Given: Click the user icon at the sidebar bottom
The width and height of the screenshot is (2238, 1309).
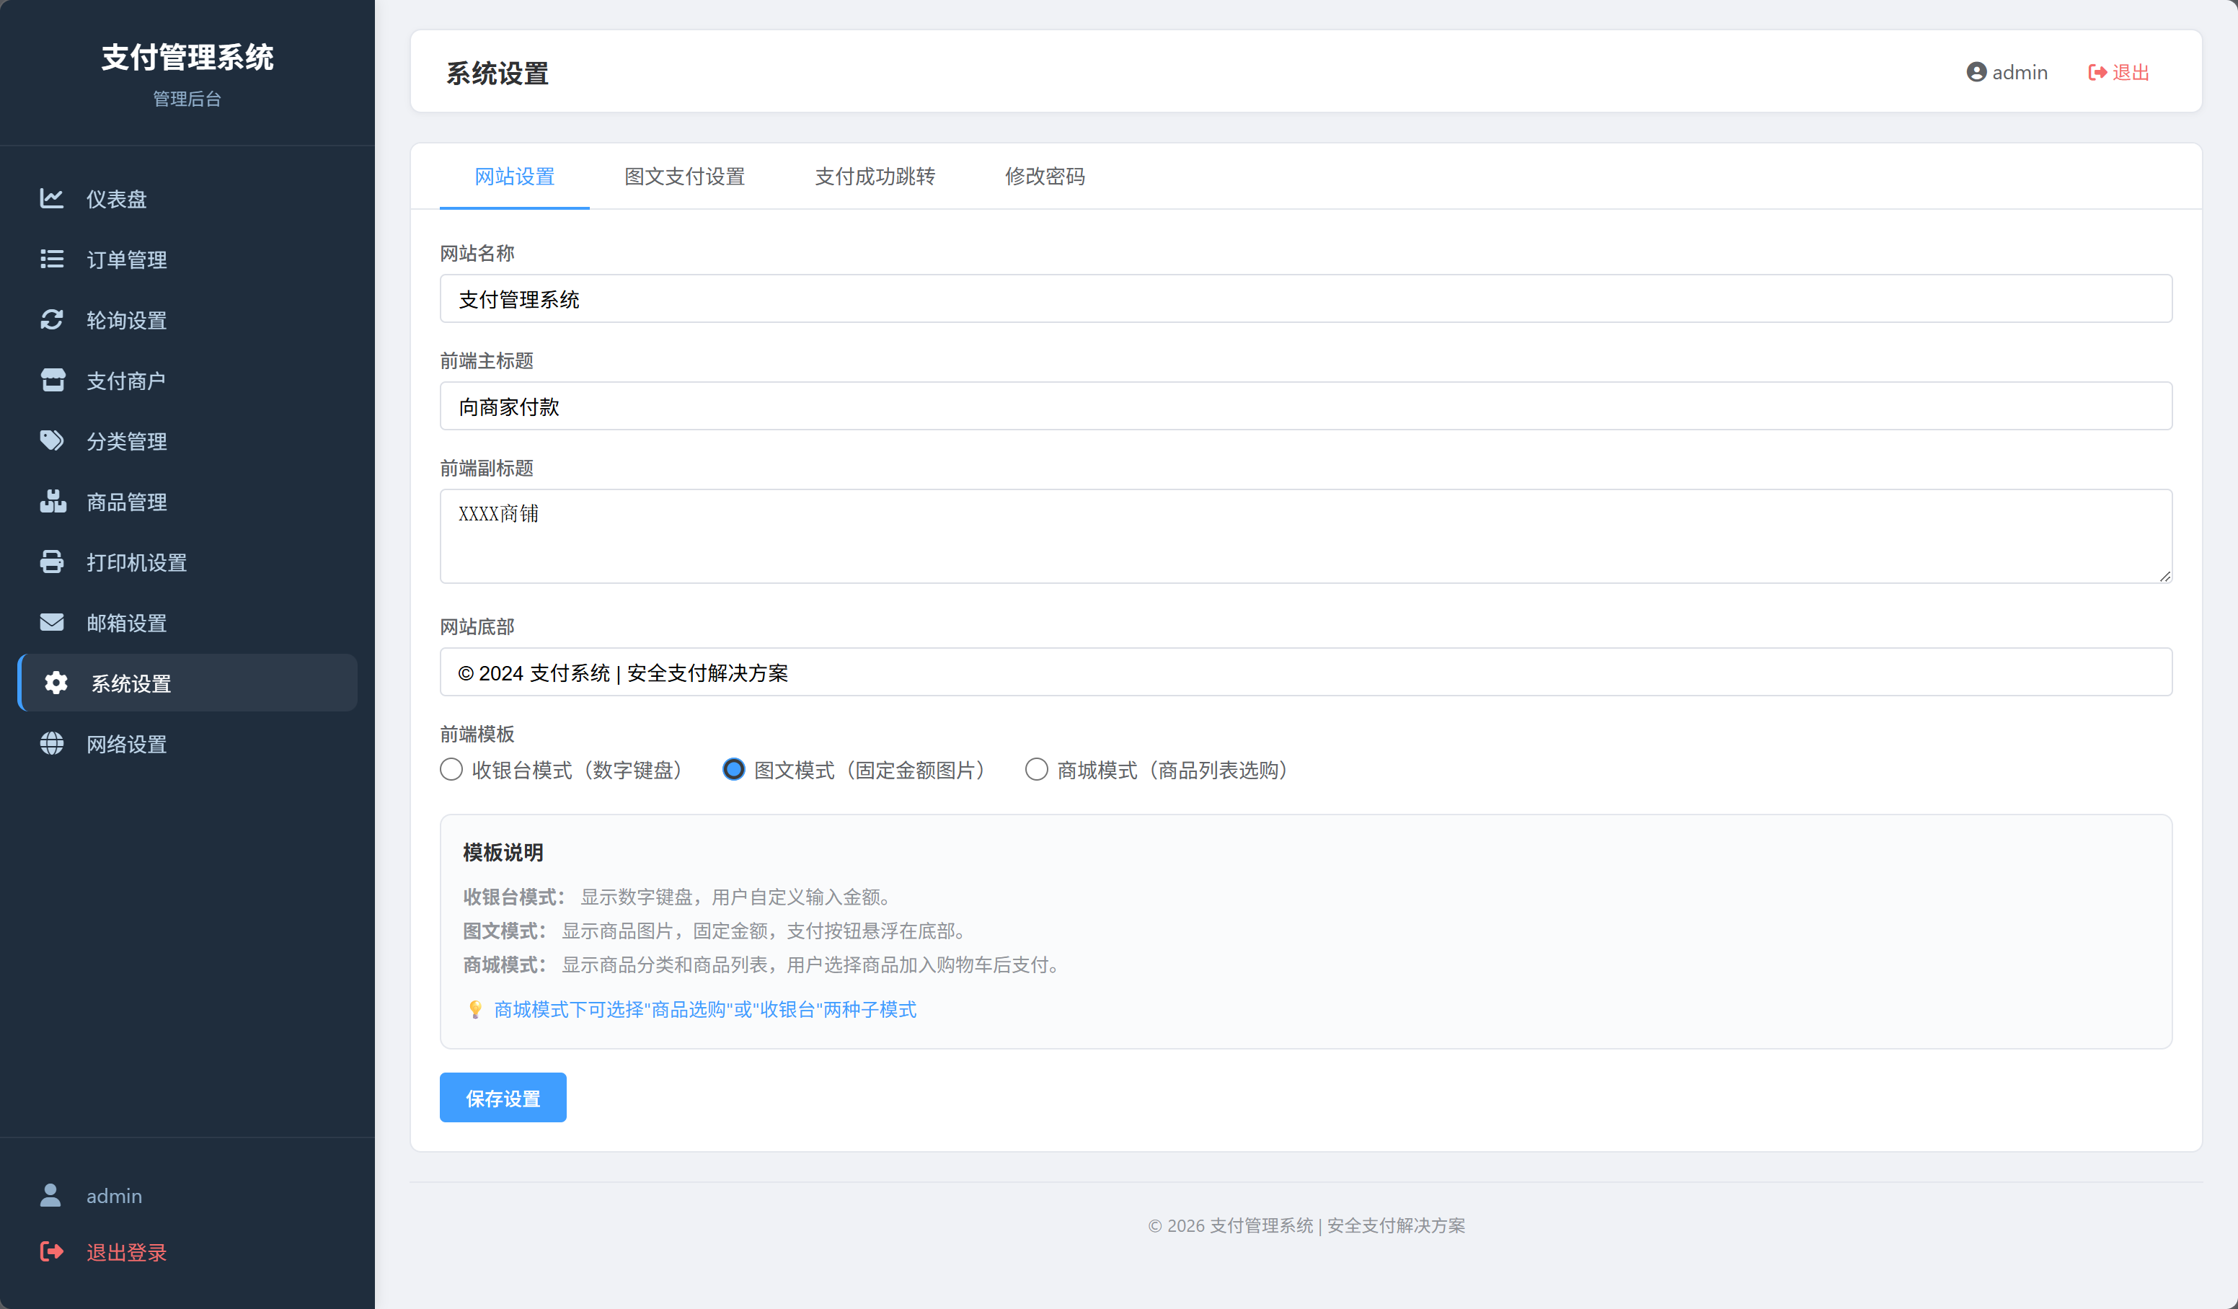Looking at the screenshot, I should (50, 1195).
